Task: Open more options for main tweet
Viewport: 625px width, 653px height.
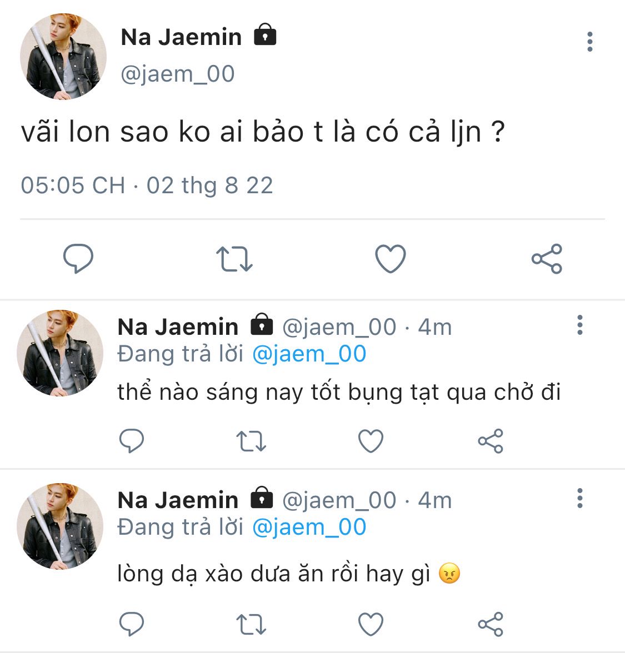Action: pyautogui.click(x=589, y=42)
